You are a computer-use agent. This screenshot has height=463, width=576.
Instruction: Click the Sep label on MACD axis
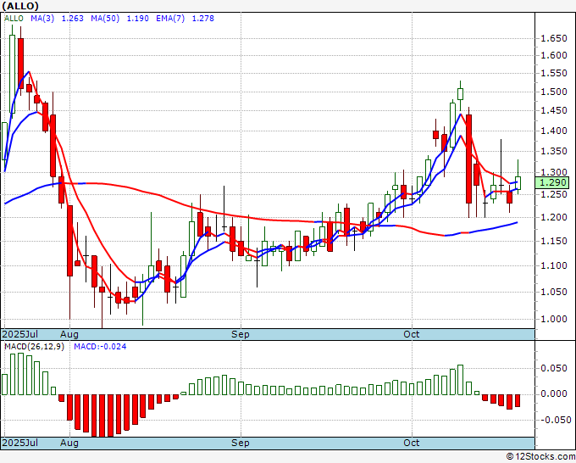click(241, 443)
